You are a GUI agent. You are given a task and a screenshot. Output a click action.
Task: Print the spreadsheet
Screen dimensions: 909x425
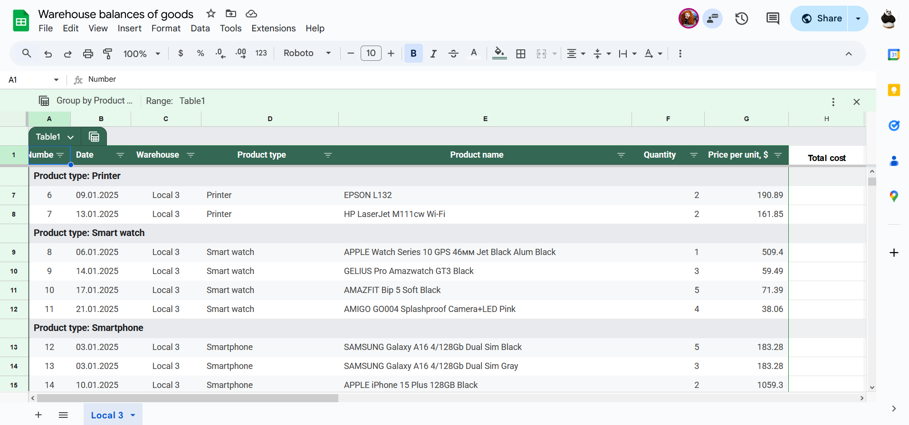coord(88,54)
